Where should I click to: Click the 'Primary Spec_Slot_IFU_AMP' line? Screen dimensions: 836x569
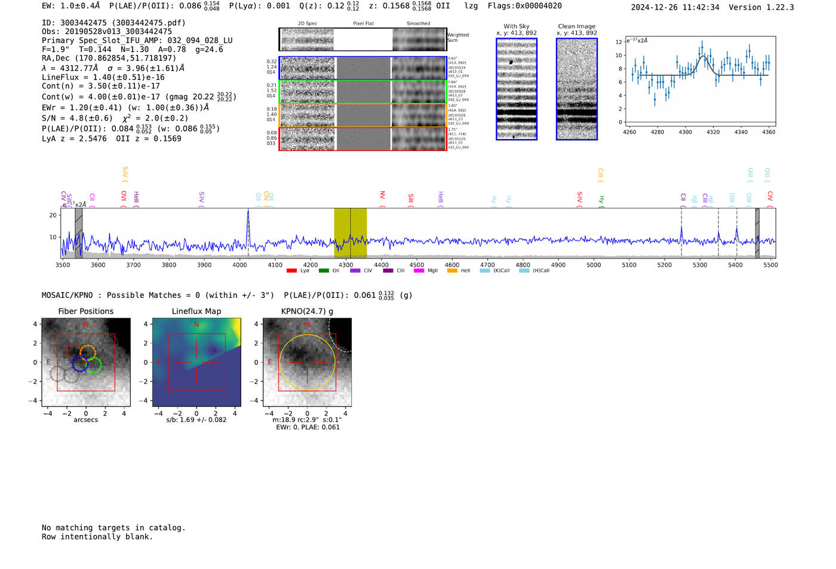137,41
